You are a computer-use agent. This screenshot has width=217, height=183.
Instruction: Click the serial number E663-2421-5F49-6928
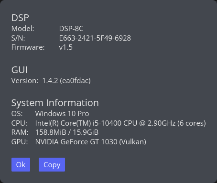pyautogui.click(x=95, y=38)
